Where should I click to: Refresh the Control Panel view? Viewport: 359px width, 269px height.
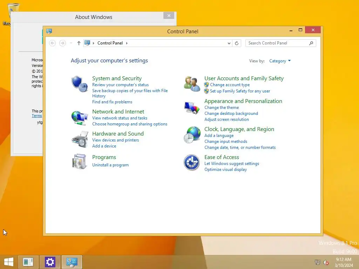tap(237, 43)
